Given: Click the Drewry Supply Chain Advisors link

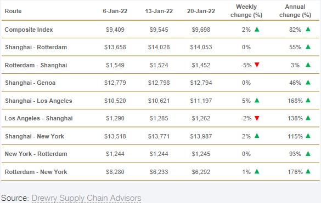Looking at the screenshot, I should tap(86, 198).
